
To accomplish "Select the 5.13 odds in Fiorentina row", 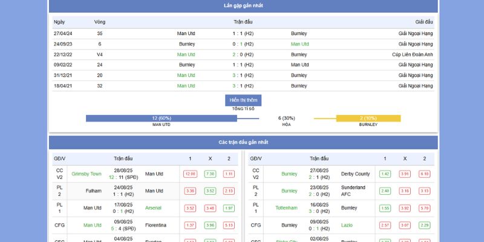I will click(229, 225).
